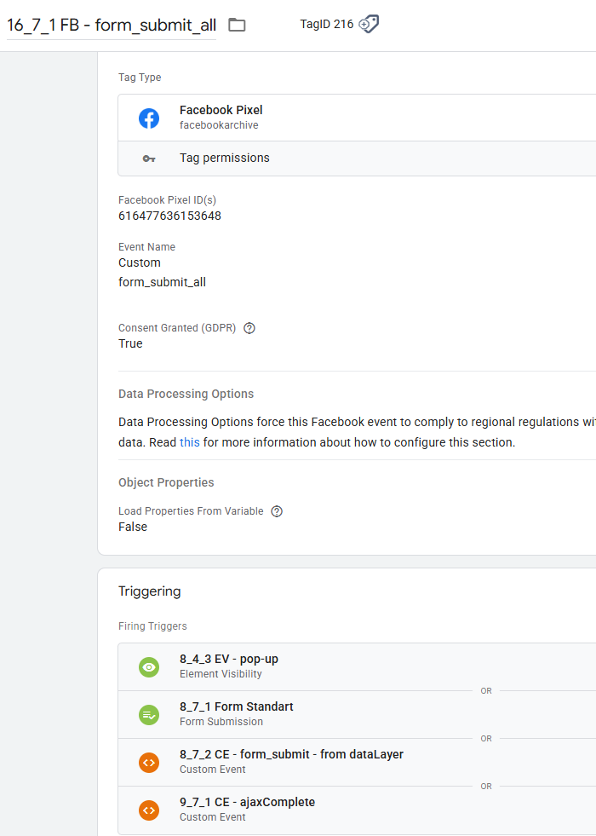Open Consent Granted (GDPR) help icon
596x836 pixels.
coord(249,328)
